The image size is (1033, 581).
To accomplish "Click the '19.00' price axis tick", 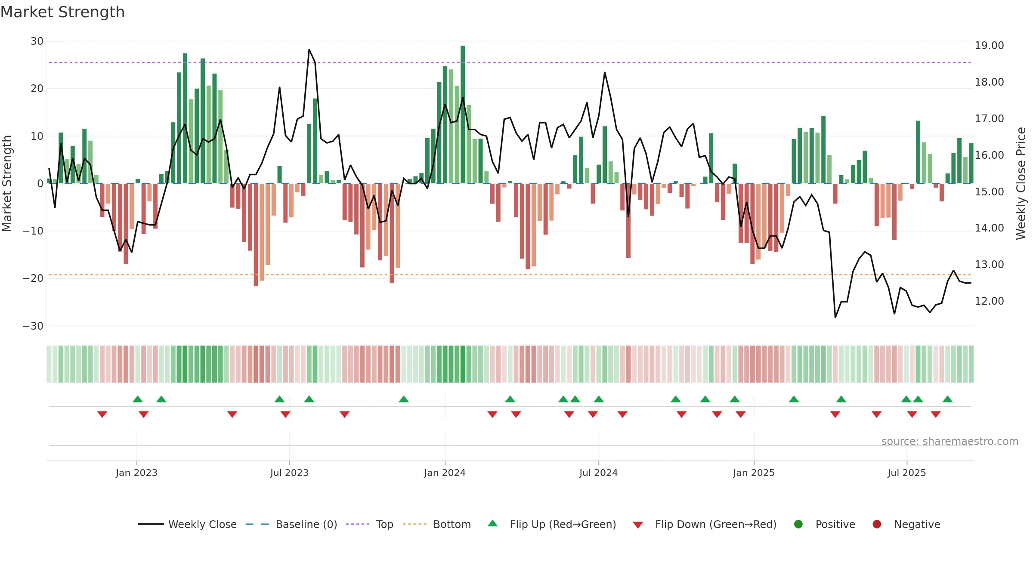I will point(989,46).
